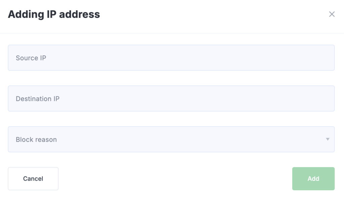The width and height of the screenshot is (344, 197).
Task: Close the Adding IP address dialog
Action: [332, 14]
